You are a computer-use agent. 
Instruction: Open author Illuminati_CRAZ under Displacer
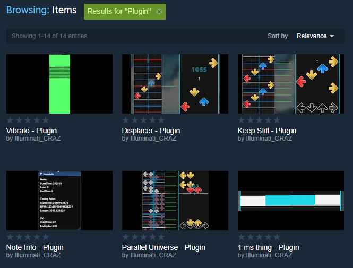pos(153,139)
